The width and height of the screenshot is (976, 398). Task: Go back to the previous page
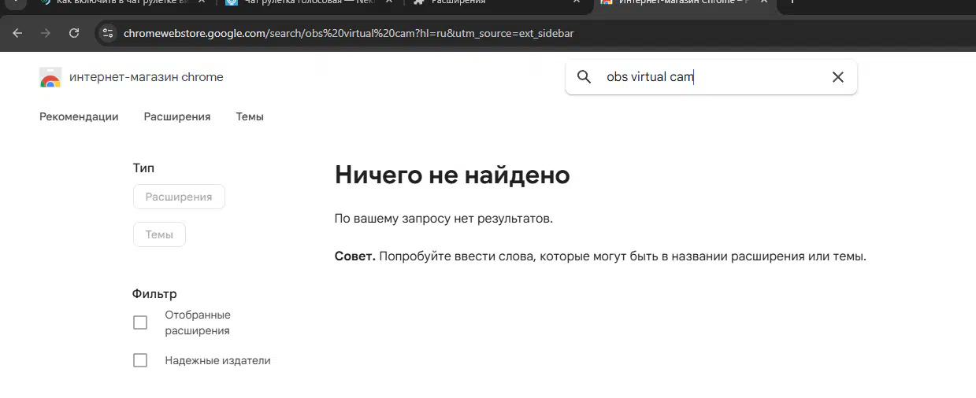[17, 33]
